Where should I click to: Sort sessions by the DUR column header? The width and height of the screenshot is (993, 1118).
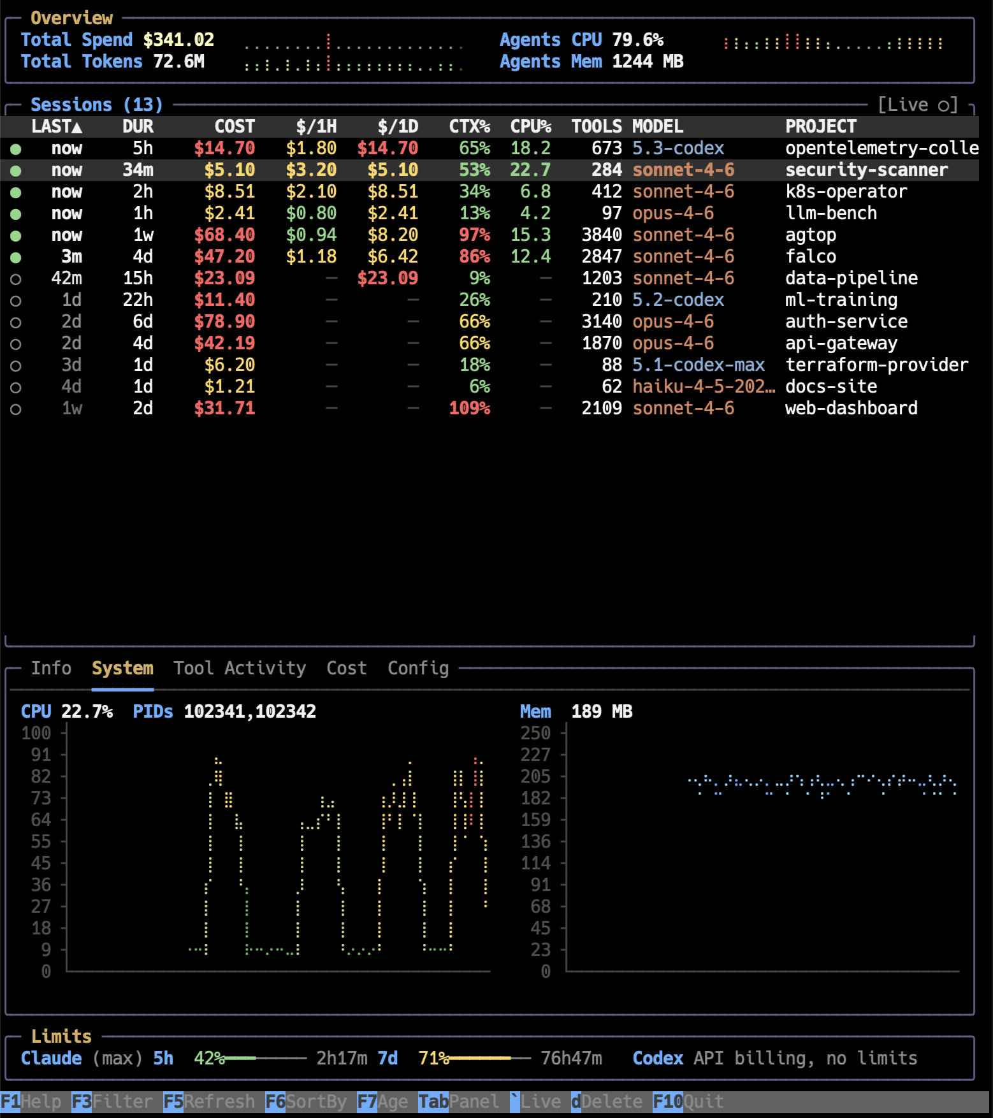click(138, 126)
